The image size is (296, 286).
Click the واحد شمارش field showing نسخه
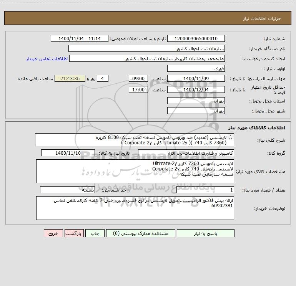click(67, 190)
